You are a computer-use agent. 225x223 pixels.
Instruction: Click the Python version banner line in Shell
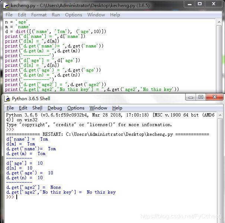110,117
